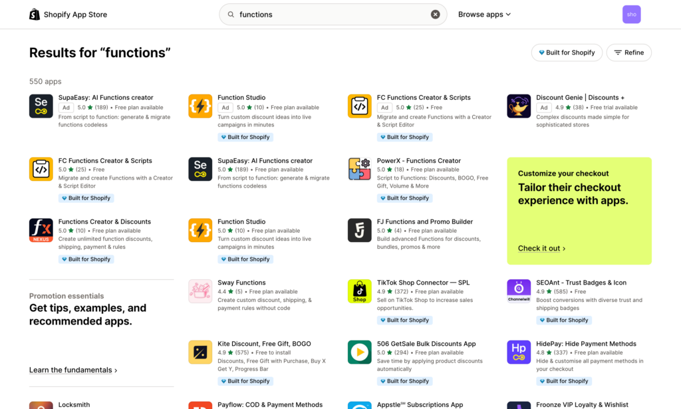Open SEOAnt Trust Badges app icon

pyautogui.click(x=519, y=291)
